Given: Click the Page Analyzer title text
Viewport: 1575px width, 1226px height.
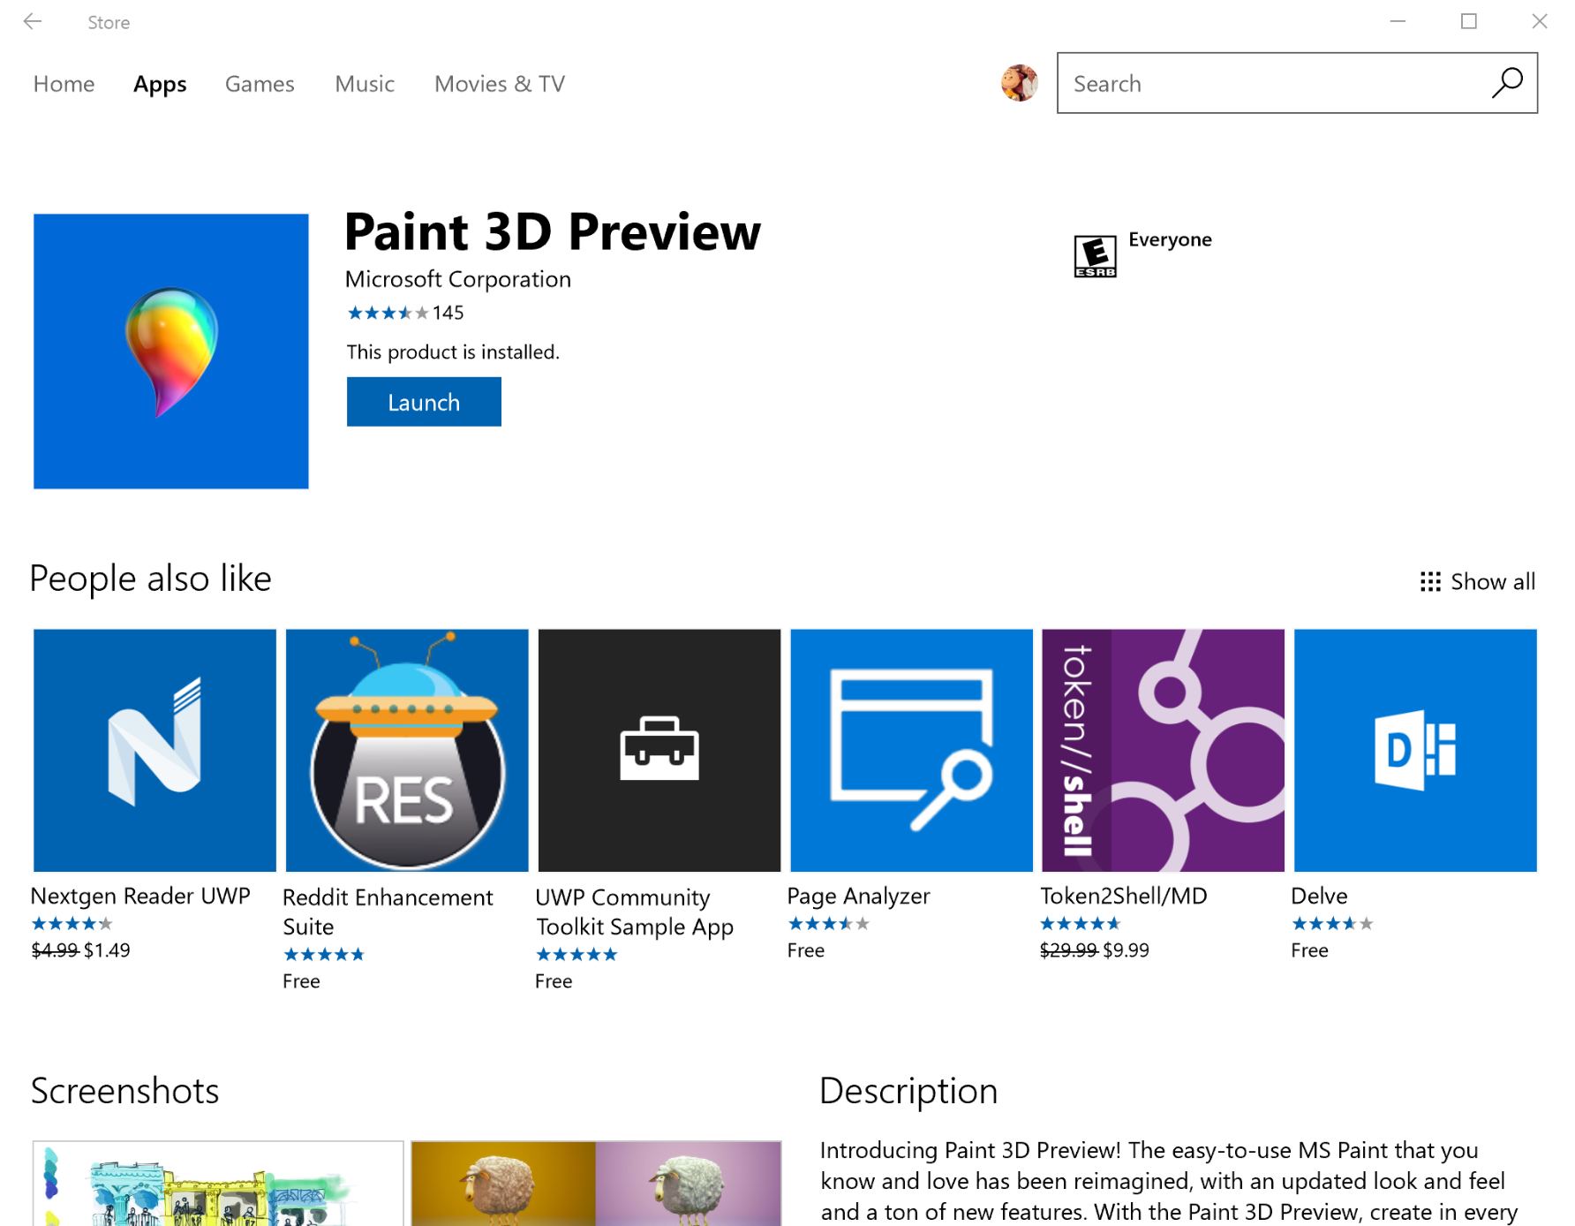Looking at the screenshot, I should click(x=858, y=896).
